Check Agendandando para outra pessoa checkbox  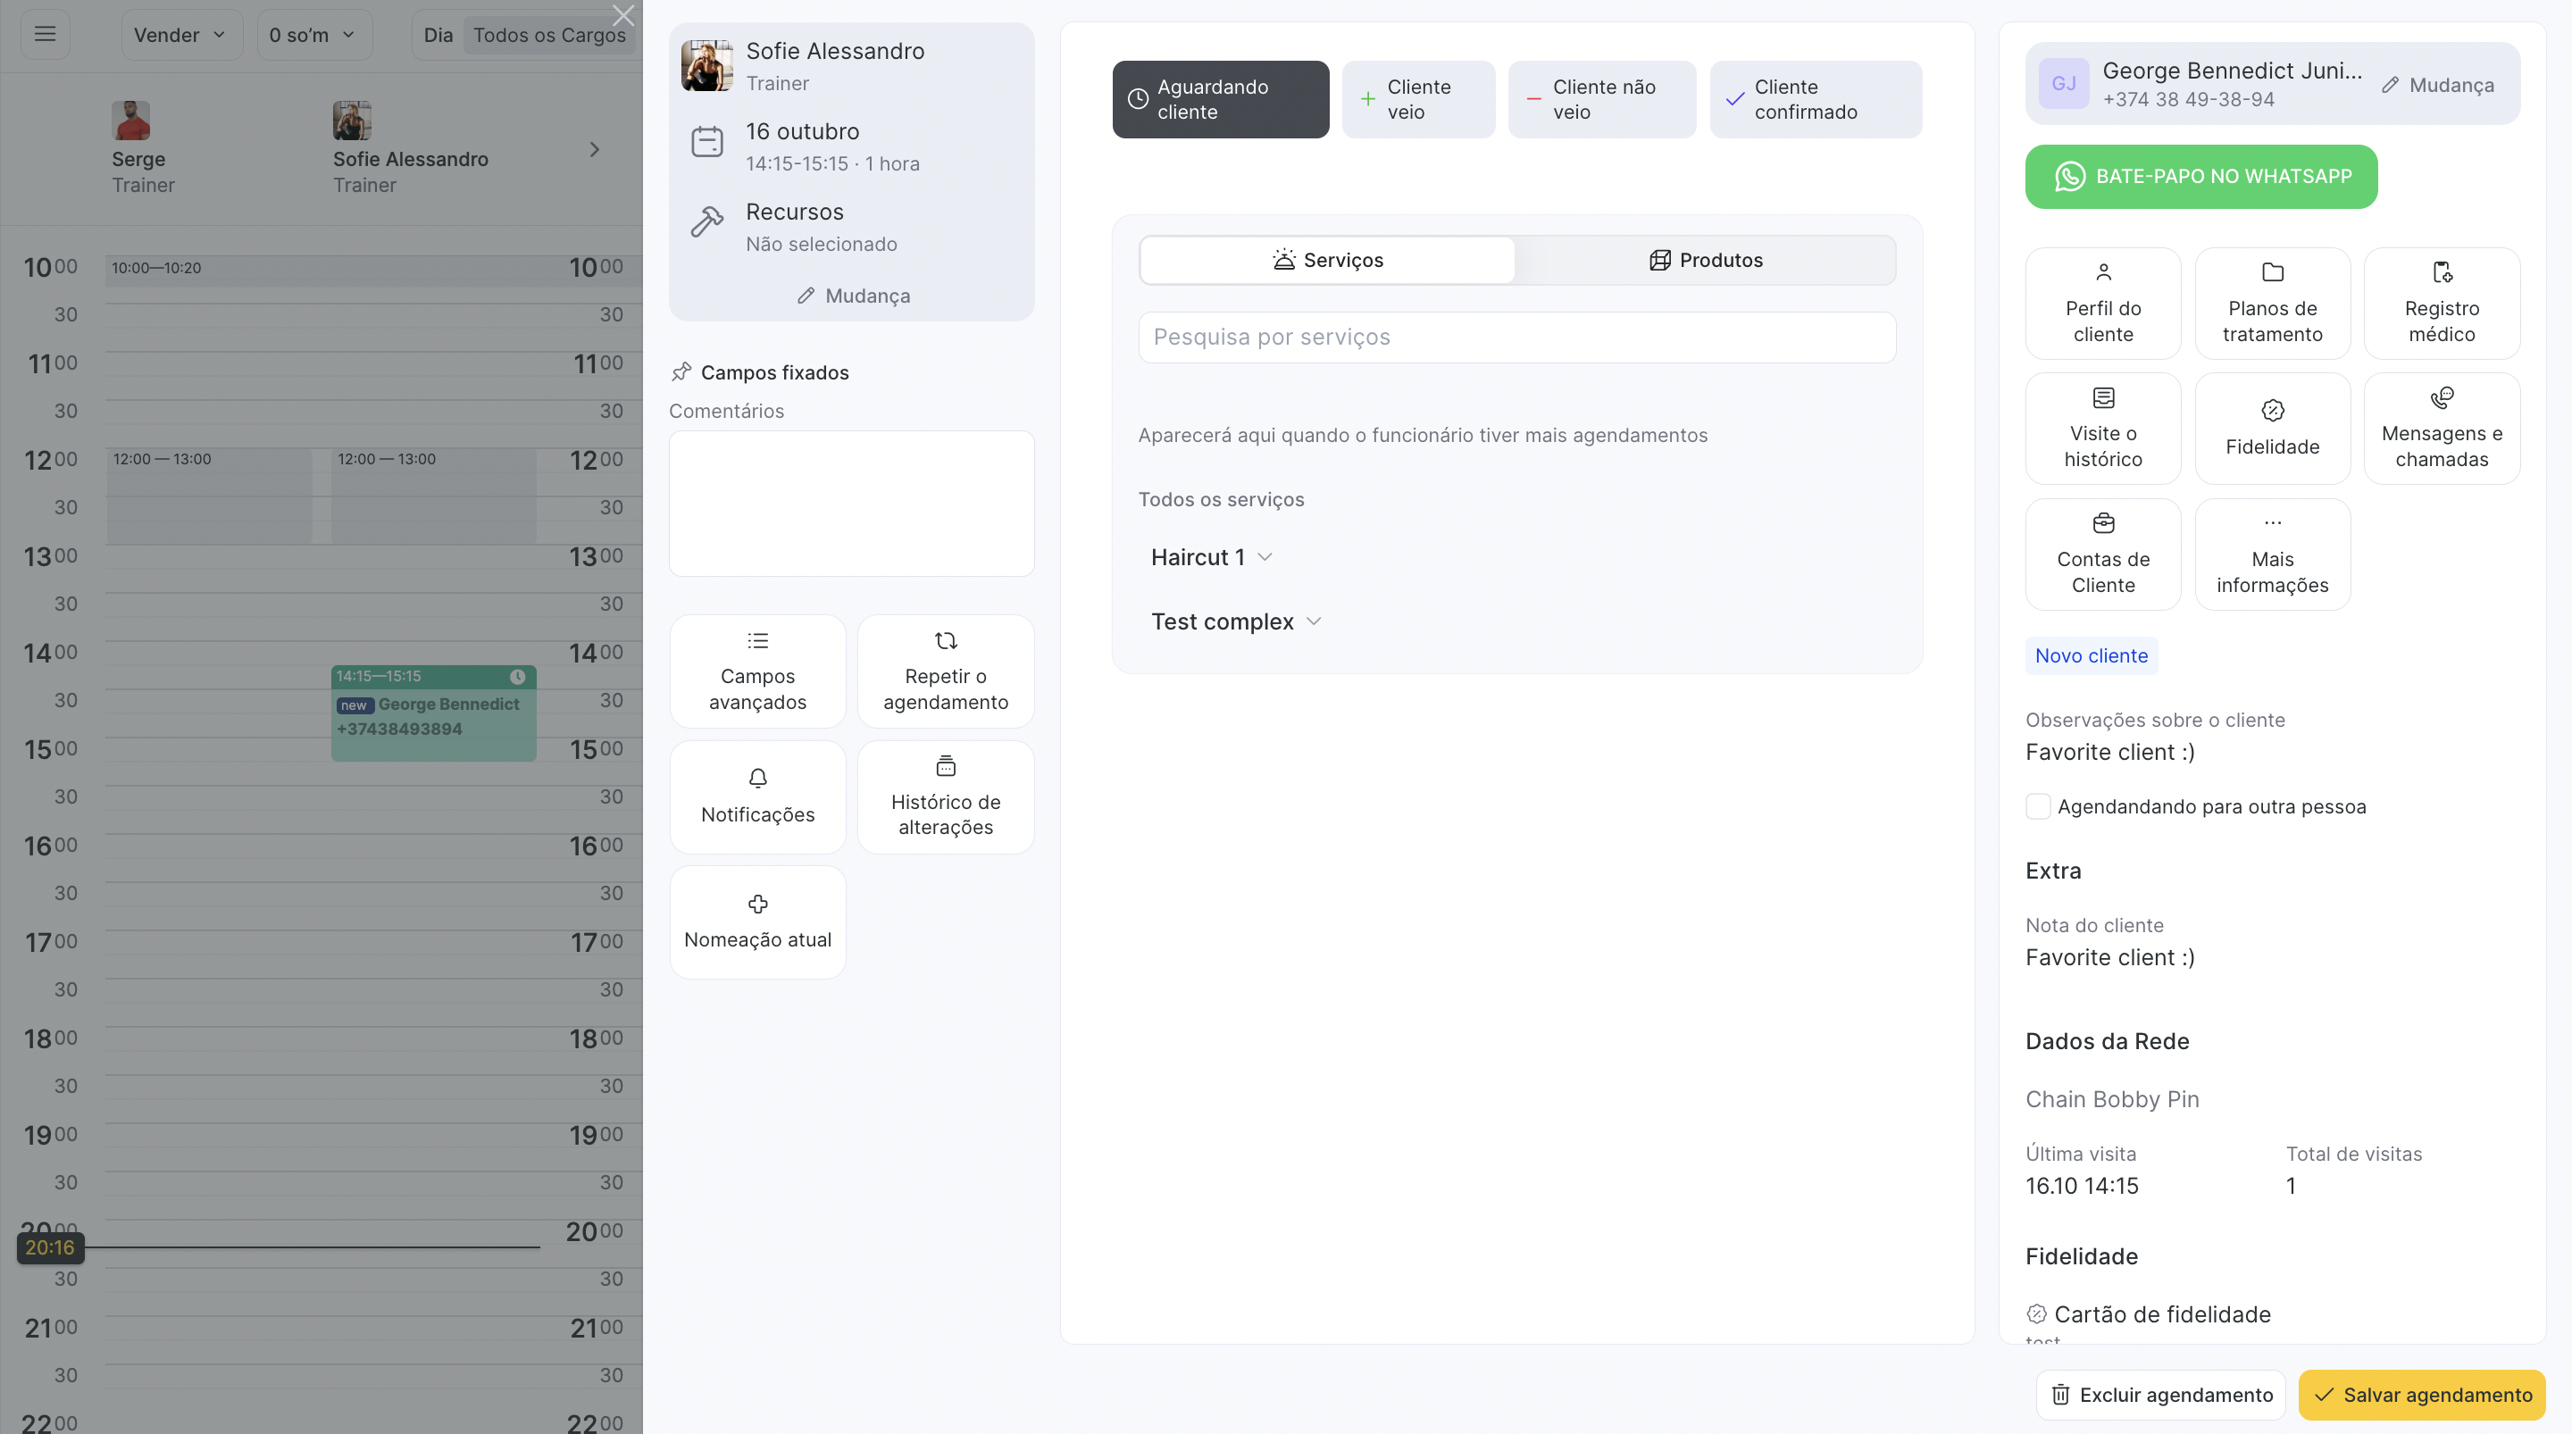point(2038,807)
